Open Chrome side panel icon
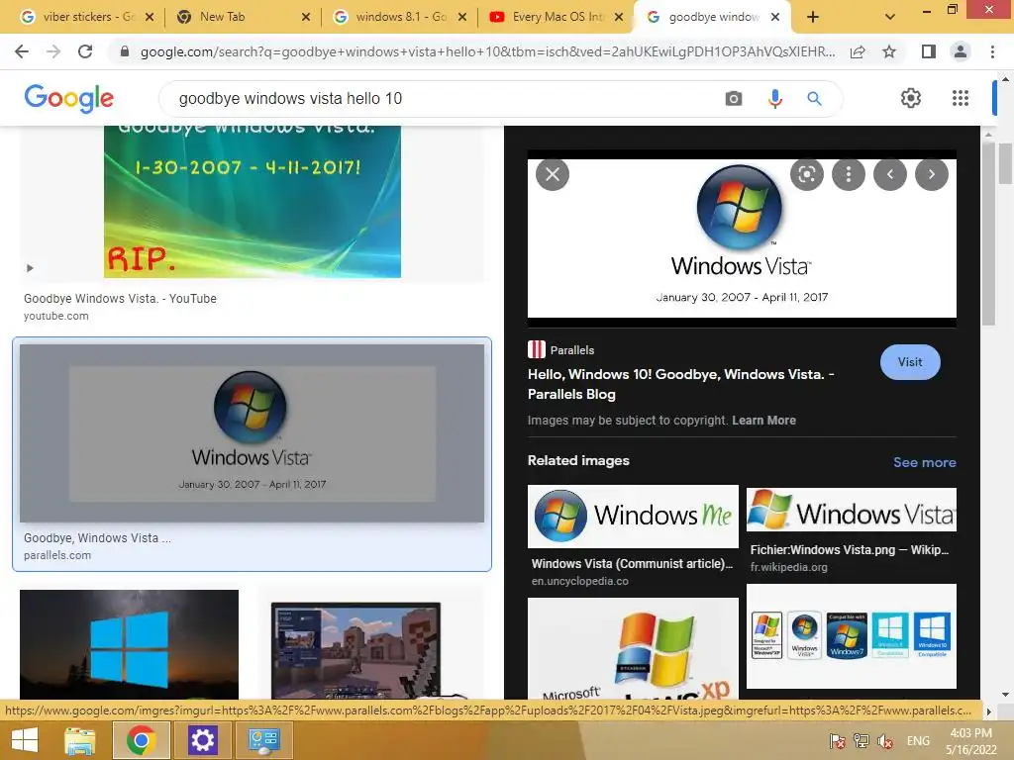The width and height of the screenshot is (1014, 760). pos(929,51)
